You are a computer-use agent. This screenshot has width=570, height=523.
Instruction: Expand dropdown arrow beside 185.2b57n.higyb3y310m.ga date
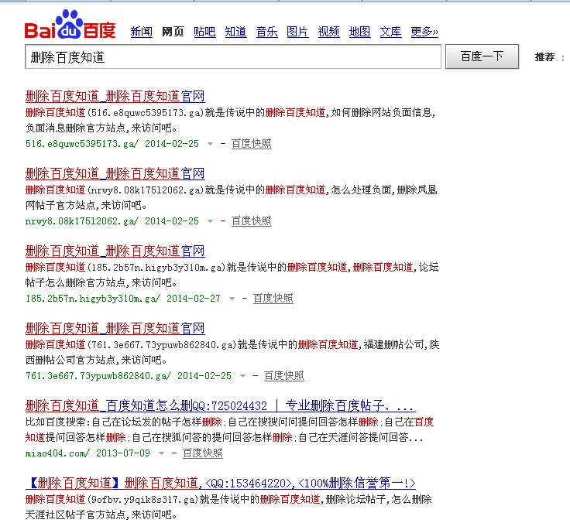point(232,299)
